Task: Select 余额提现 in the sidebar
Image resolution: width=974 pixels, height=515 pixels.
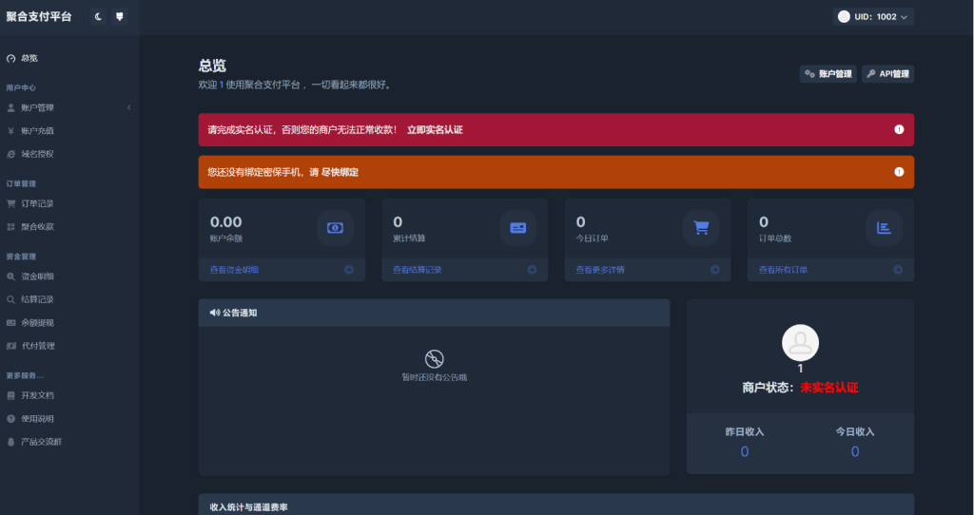Action: [x=37, y=322]
